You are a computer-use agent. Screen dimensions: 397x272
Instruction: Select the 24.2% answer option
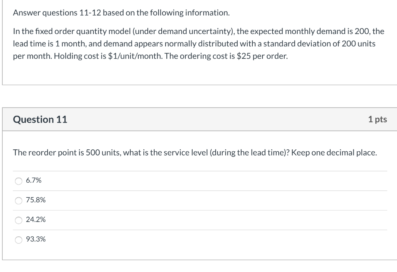pyautogui.click(x=18, y=220)
